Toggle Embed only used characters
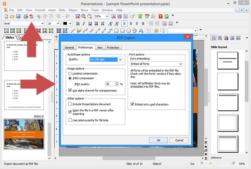The image size is (251, 169). (132, 104)
